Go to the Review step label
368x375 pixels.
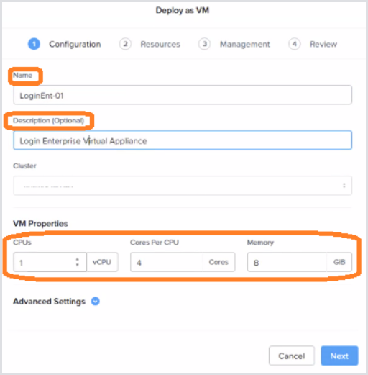click(323, 44)
